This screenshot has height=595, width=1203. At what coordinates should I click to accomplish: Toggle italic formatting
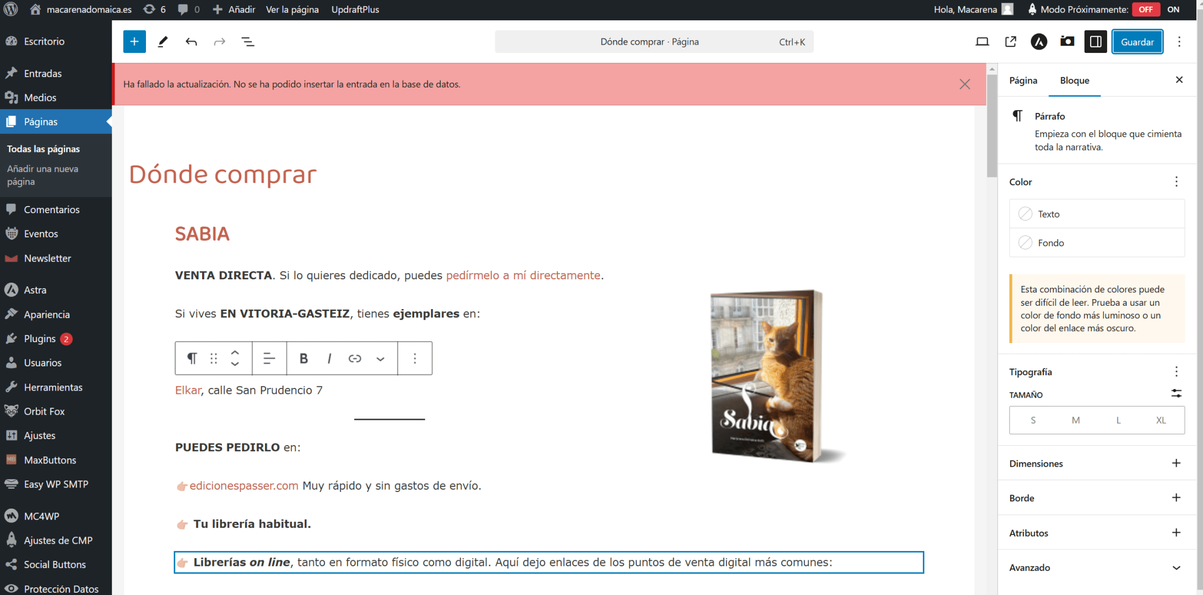pos(329,359)
